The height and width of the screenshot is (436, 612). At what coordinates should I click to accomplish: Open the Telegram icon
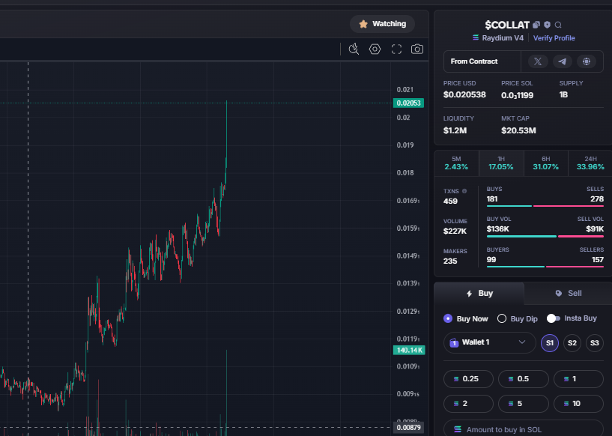562,61
